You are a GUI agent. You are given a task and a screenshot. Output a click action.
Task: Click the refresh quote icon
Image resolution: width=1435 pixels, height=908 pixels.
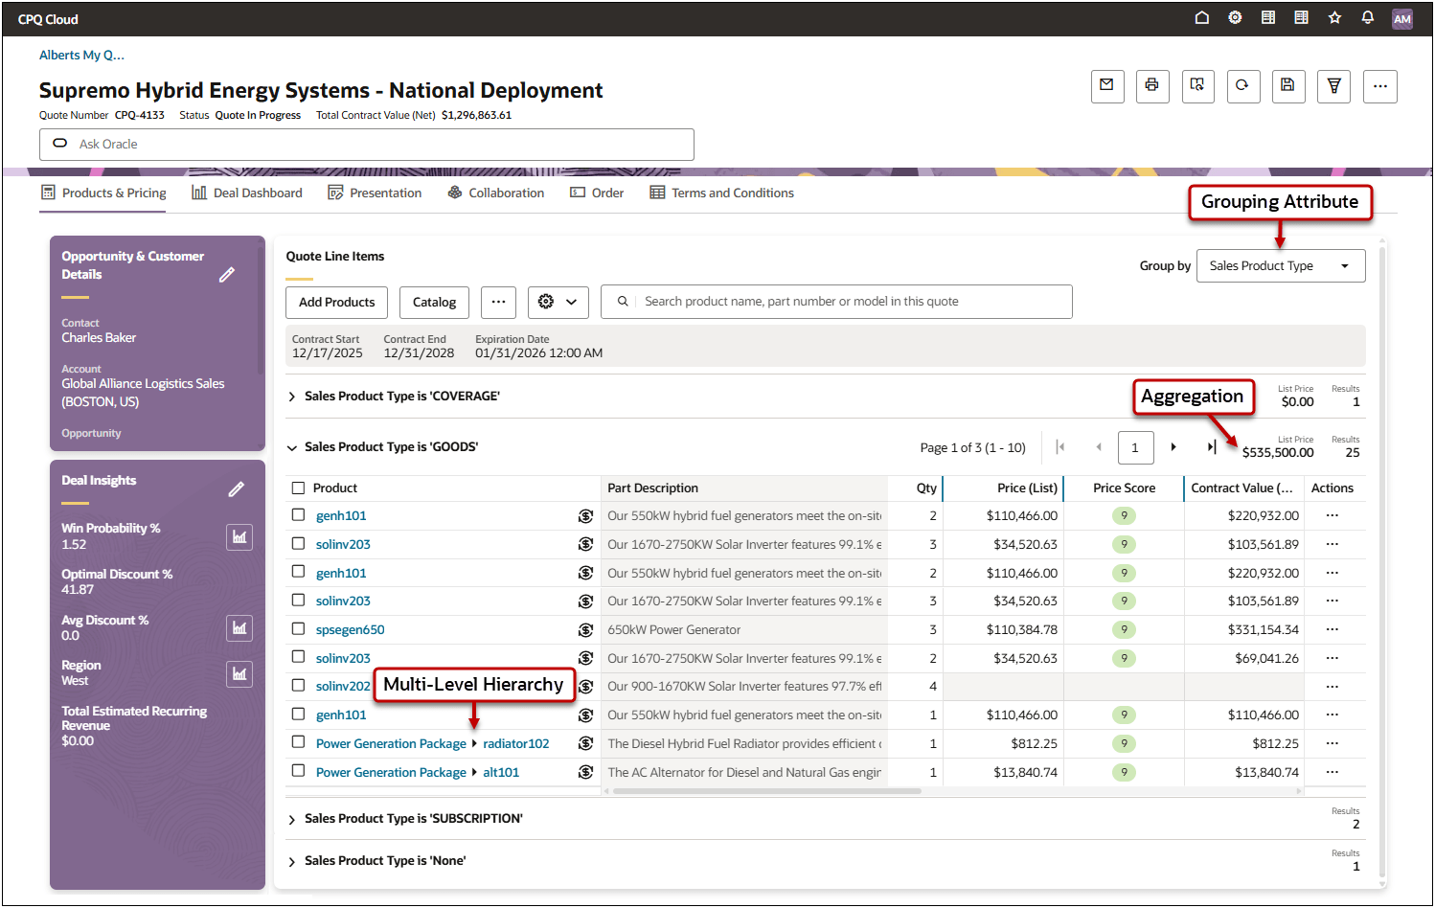click(x=1242, y=86)
